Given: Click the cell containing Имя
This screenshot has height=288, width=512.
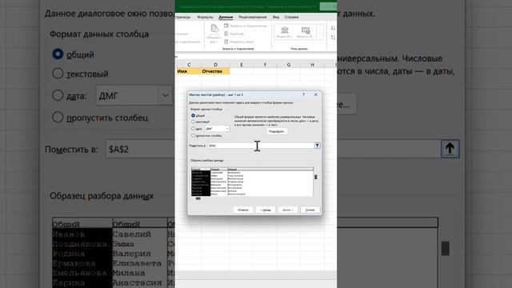Looking at the screenshot, I should (189, 71).
